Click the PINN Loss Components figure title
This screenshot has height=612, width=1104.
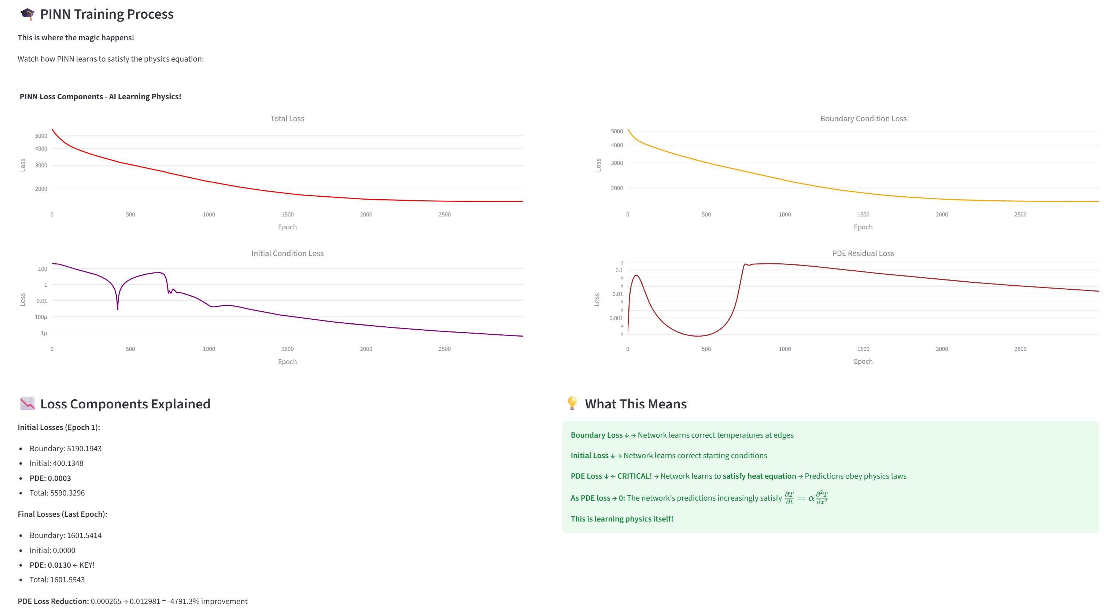[x=100, y=97]
